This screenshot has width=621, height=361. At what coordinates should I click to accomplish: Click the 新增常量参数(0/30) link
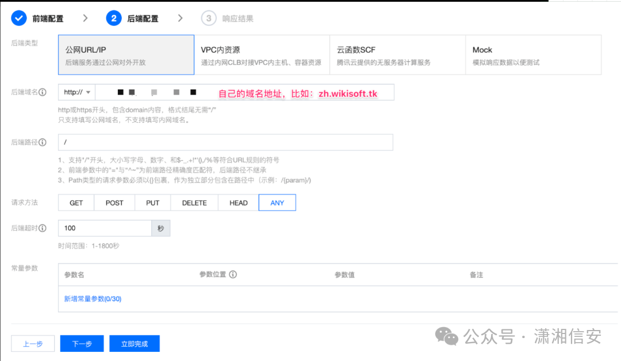pos(91,298)
